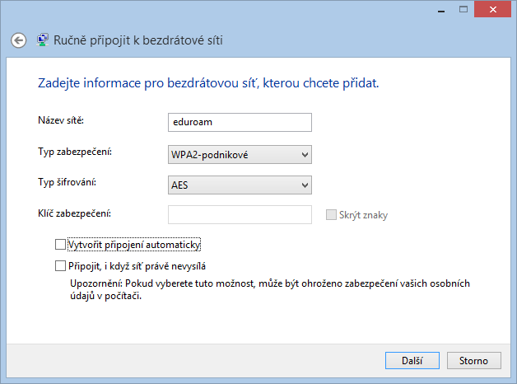Click the 'Typ šifrování:' label
Screen dimensions: 517x384
[67, 182]
